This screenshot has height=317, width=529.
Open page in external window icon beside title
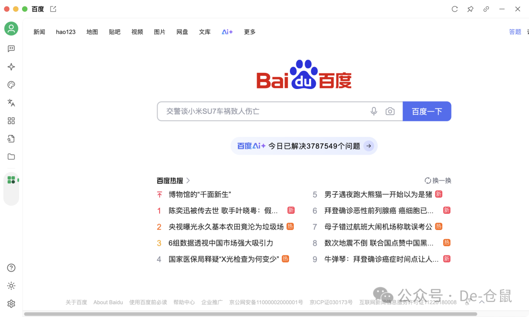click(53, 9)
